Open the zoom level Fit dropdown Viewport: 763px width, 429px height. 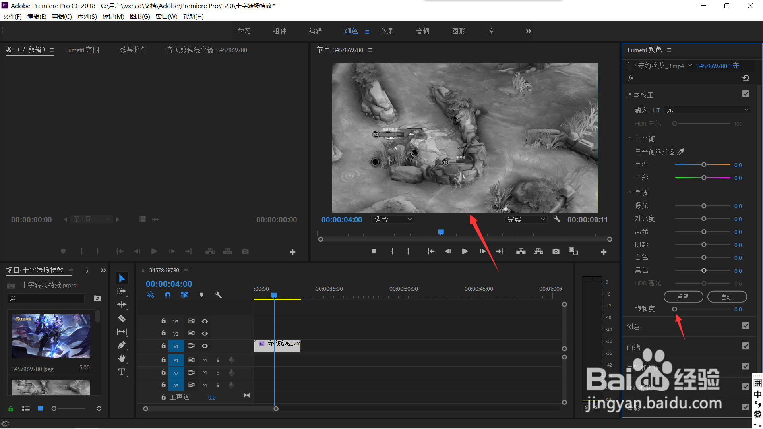[393, 219]
